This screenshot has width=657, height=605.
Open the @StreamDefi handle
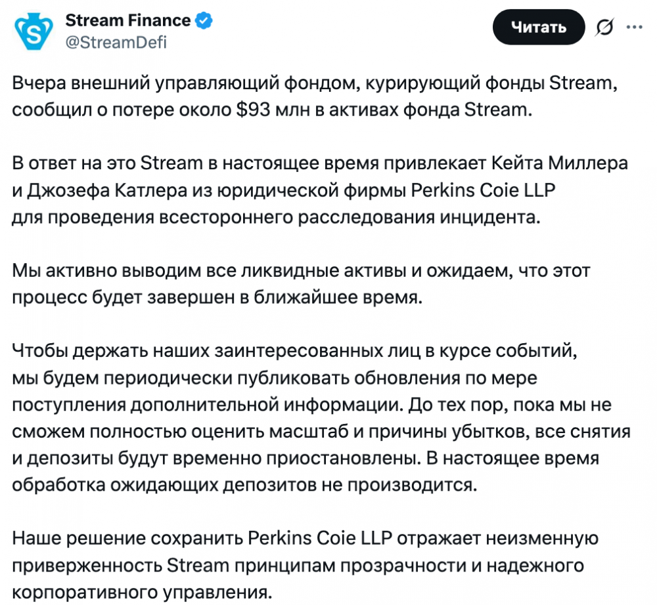pos(116,42)
